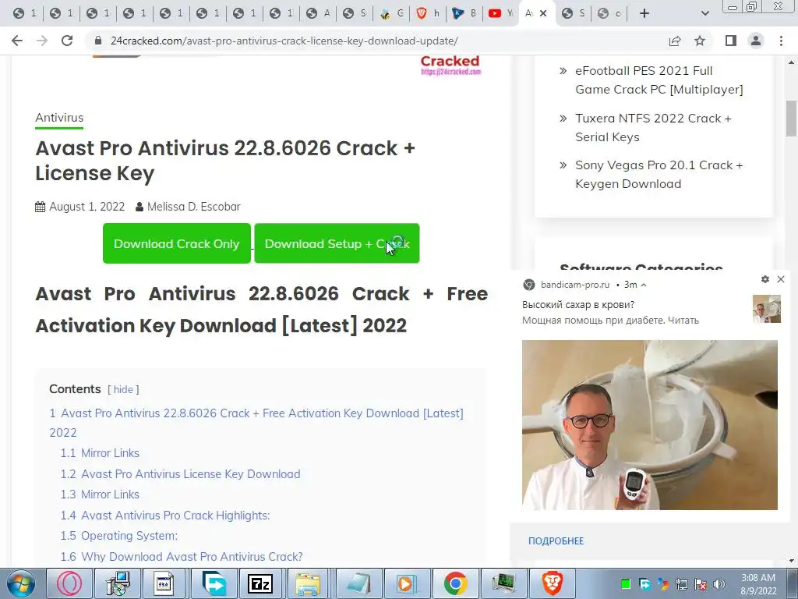The image size is (798, 599).
Task: Click the browser forward arrow
Action: pos(42,41)
